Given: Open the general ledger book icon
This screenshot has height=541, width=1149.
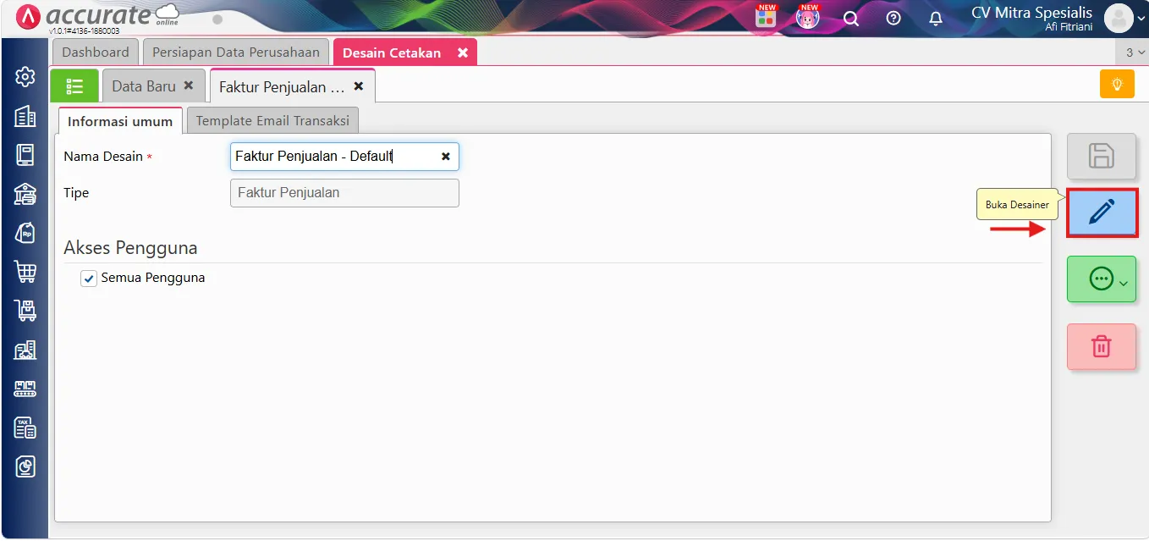Looking at the screenshot, I should point(25,155).
